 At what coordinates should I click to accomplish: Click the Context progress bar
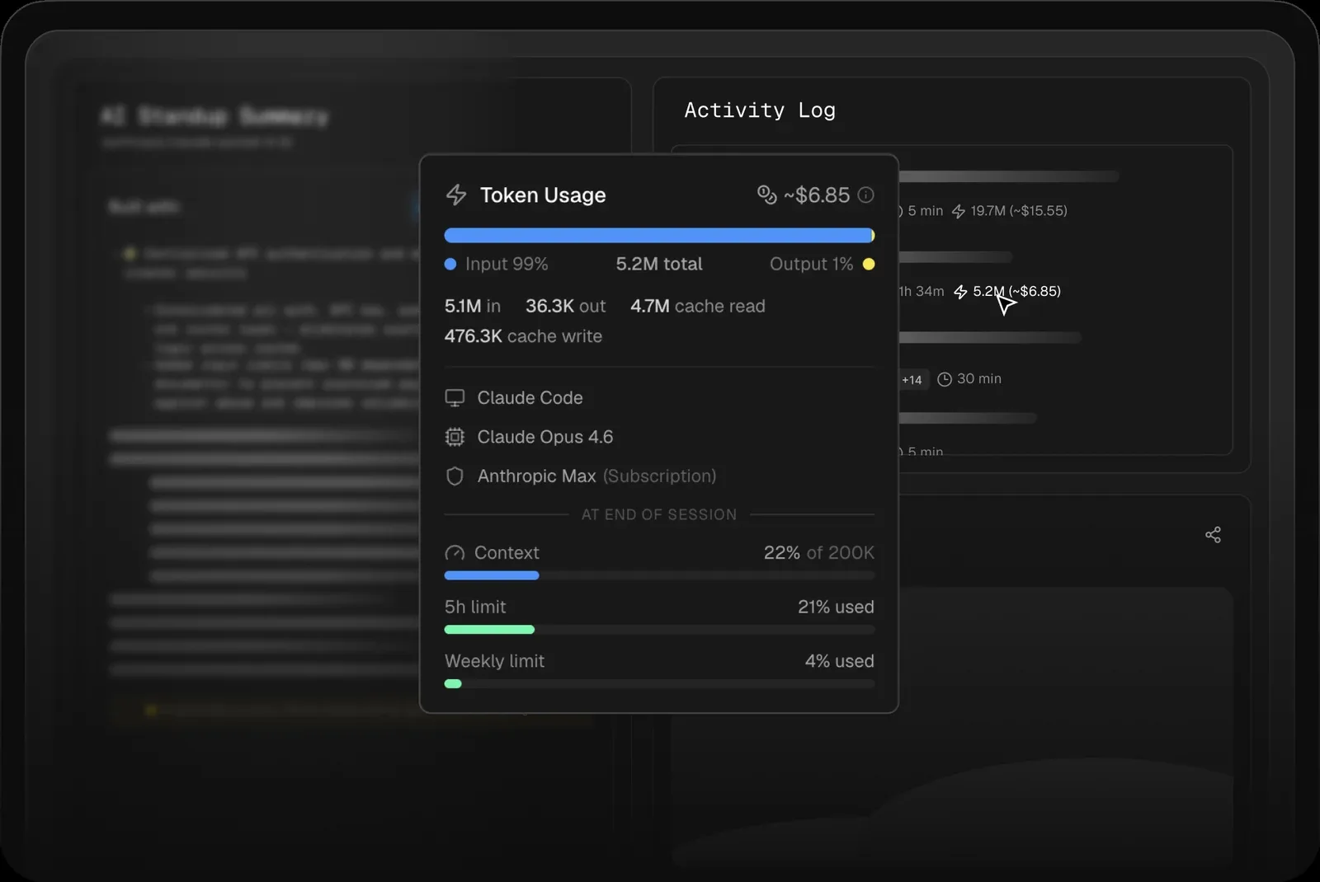pyautogui.click(x=659, y=575)
